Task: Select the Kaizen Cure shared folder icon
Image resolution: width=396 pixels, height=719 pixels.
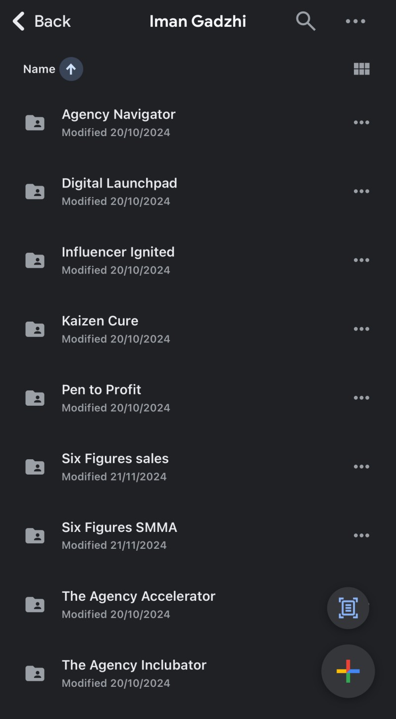Action: click(x=35, y=329)
